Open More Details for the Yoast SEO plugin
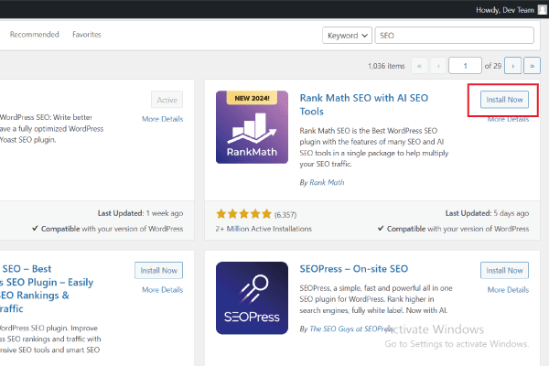 click(163, 119)
